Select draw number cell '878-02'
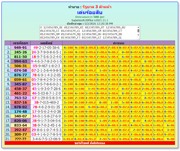This screenshot has height=151, width=180. tap(21, 107)
